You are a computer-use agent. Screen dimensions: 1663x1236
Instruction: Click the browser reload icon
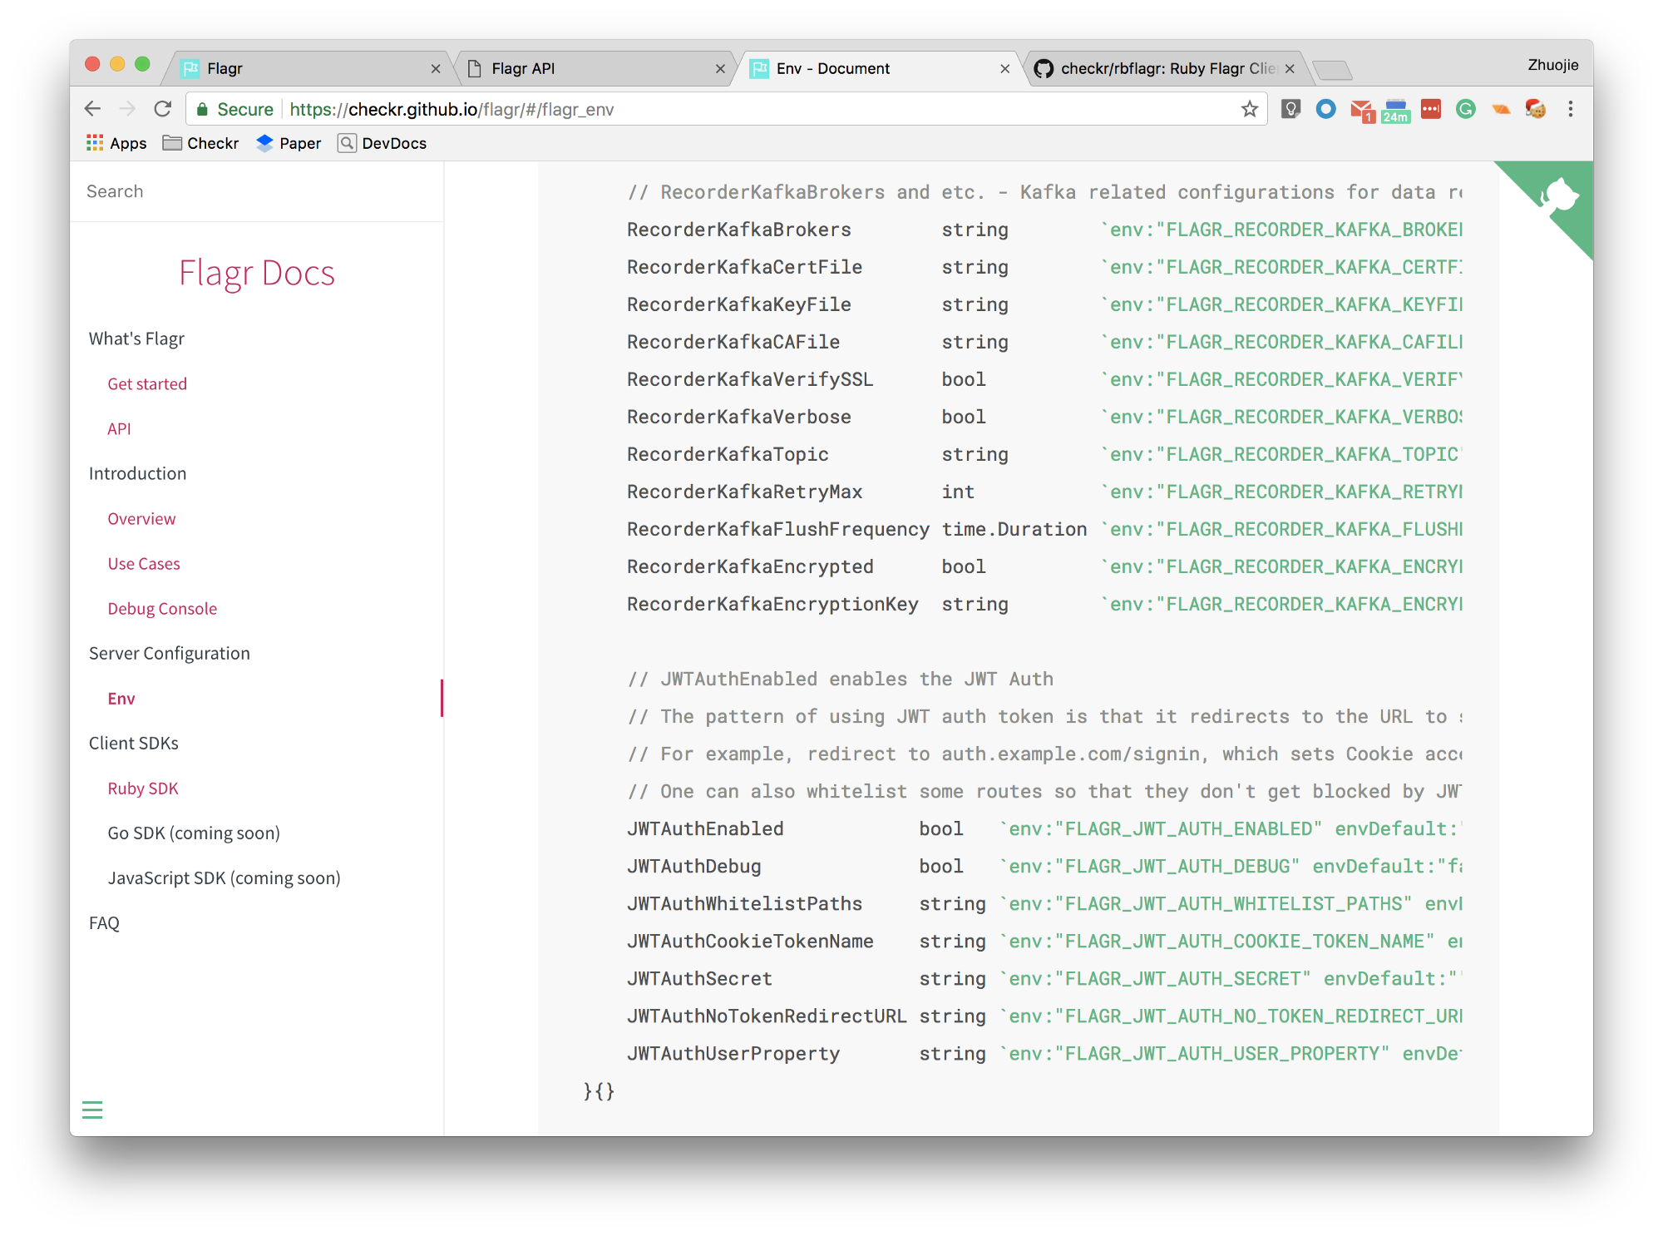pyautogui.click(x=163, y=109)
